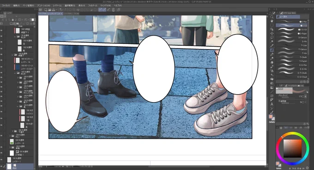Collapse the 70% まとめ layer folder

[x=15, y=36]
